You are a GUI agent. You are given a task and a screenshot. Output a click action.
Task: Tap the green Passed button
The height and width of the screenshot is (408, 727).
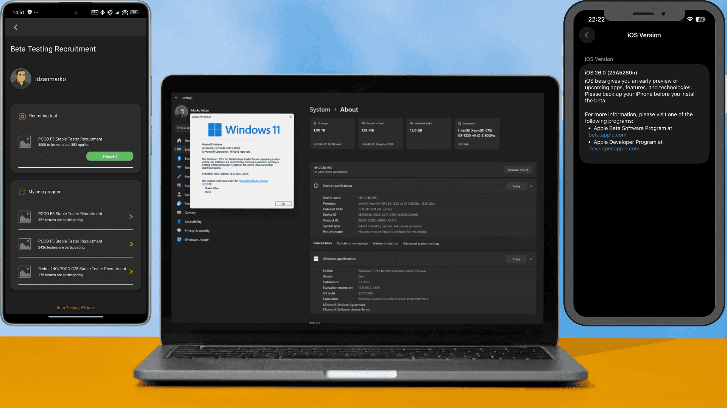pos(110,156)
